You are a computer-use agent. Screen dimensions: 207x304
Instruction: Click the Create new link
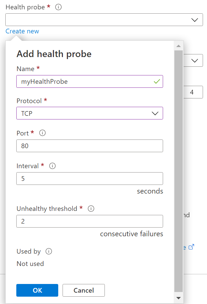pyautogui.click(x=22, y=31)
